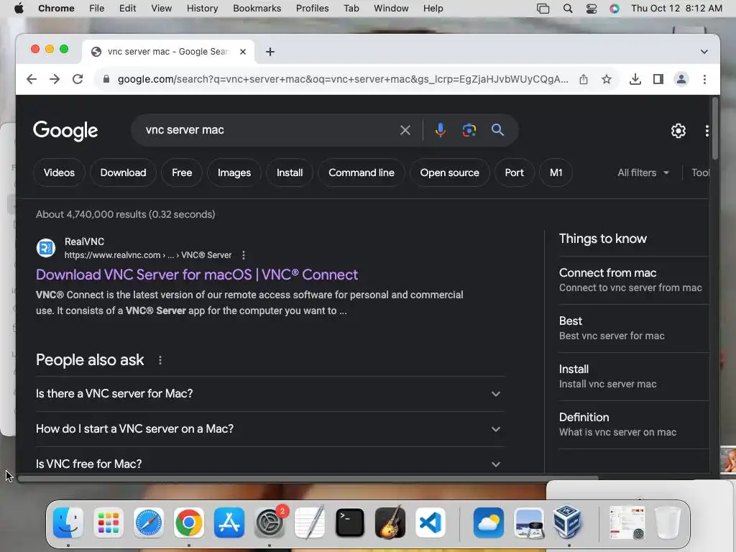Open Visual Studio Code from Dock
736x552 pixels.
coord(430,523)
